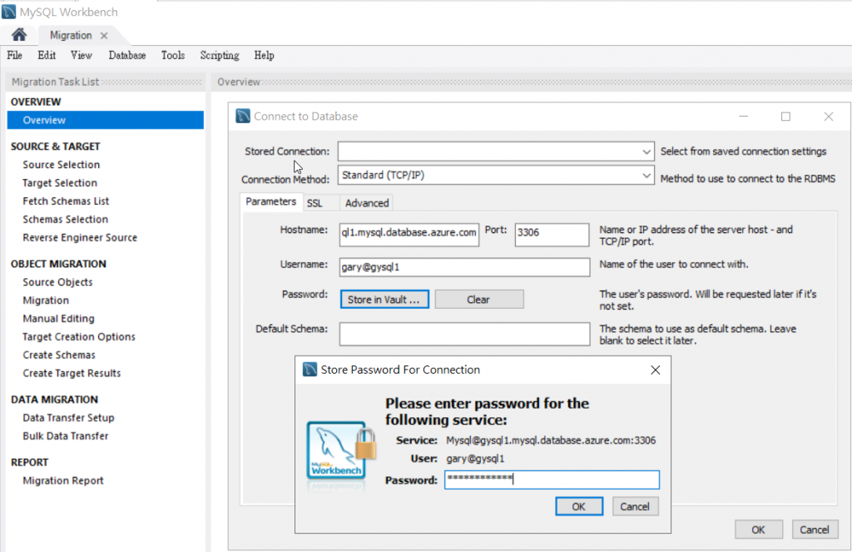This screenshot has height=552, width=852.
Task: Close the Store Password For Connection dialog
Action: tap(656, 370)
